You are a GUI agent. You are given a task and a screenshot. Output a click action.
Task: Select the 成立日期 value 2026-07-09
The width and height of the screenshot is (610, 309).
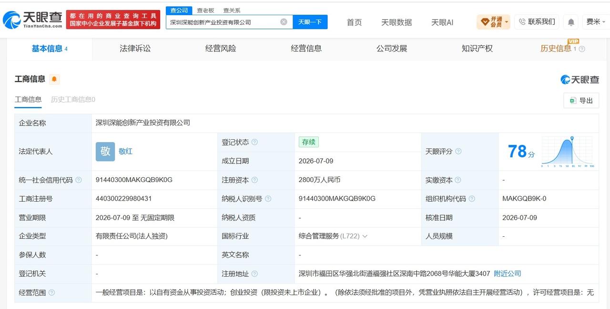click(x=316, y=161)
